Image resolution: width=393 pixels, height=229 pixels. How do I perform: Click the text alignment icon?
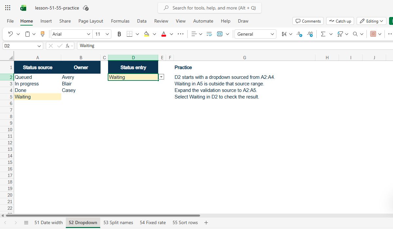pos(194,34)
